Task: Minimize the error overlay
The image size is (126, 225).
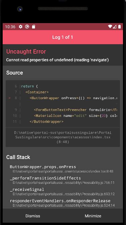Action: tap(93, 216)
